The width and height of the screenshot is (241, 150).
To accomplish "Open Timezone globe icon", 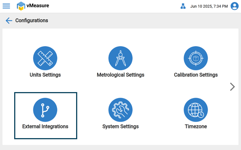I will pos(195,110).
